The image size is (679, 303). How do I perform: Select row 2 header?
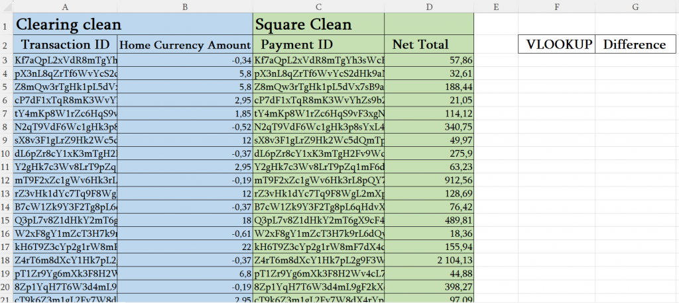5,45
